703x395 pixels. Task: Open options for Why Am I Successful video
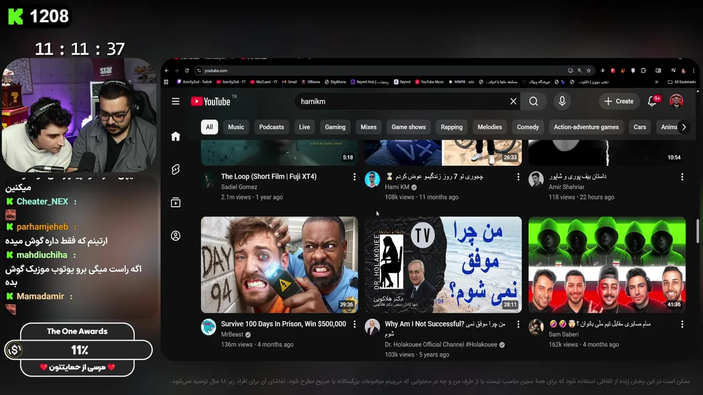518,324
